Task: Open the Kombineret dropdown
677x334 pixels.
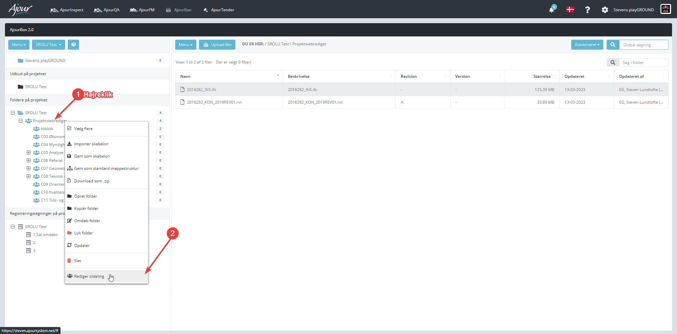Action: [x=587, y=45]
